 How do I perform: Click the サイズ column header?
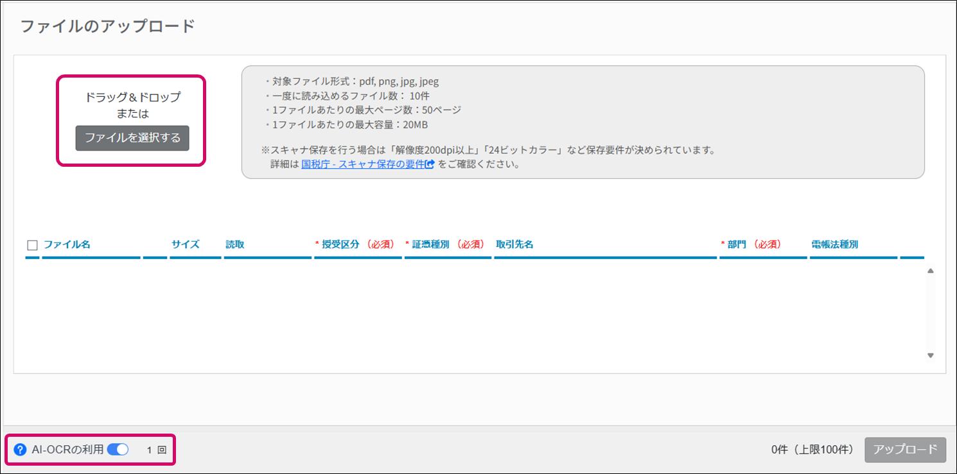185,244
